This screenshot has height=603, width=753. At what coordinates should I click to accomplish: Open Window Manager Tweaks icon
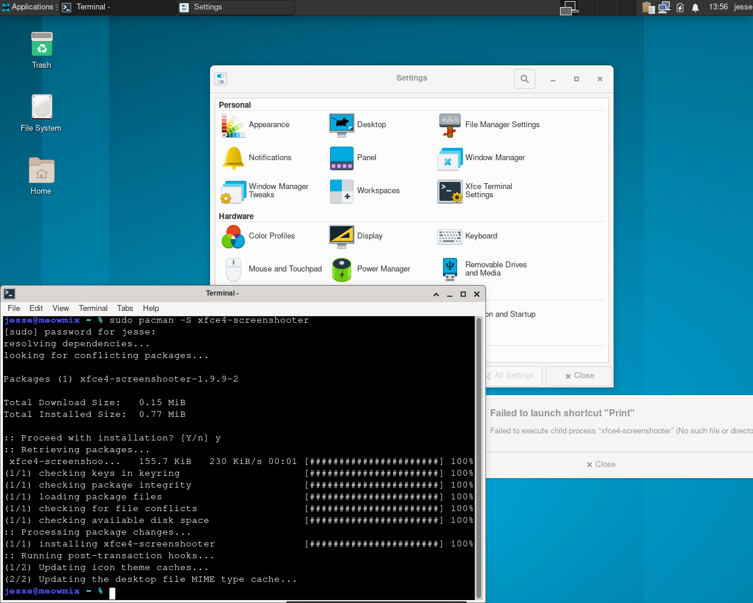coord(233,191)
